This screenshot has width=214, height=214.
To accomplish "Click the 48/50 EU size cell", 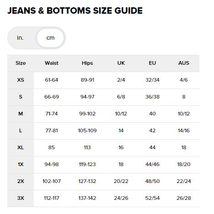I will point(152,181).
